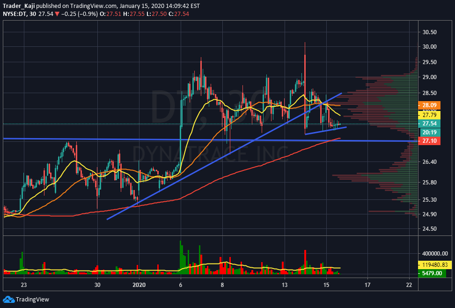Click the NYSE:DT, 30 symbol label
Screen dimensions: 455x308
pyautogui.click(x=20, y=14)
